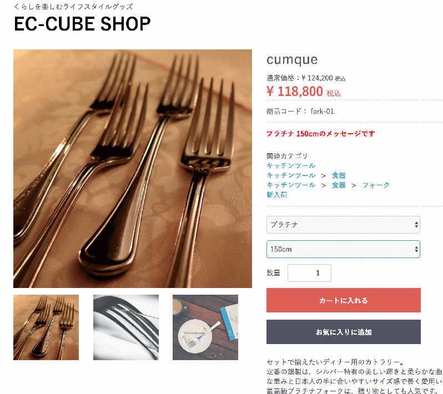Click キッチンツール in the second category row
The image size is (443, 394).
[x=291, y=175]
